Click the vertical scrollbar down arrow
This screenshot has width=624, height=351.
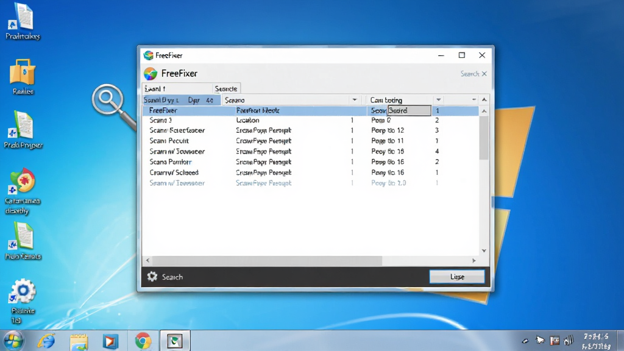coord(484,250)
